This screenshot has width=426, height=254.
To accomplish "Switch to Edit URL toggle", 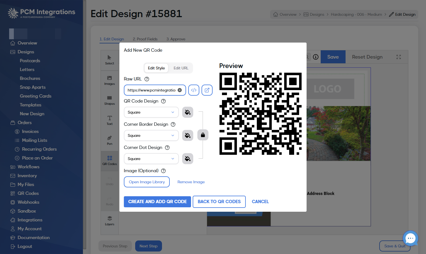I will (181, 68).
